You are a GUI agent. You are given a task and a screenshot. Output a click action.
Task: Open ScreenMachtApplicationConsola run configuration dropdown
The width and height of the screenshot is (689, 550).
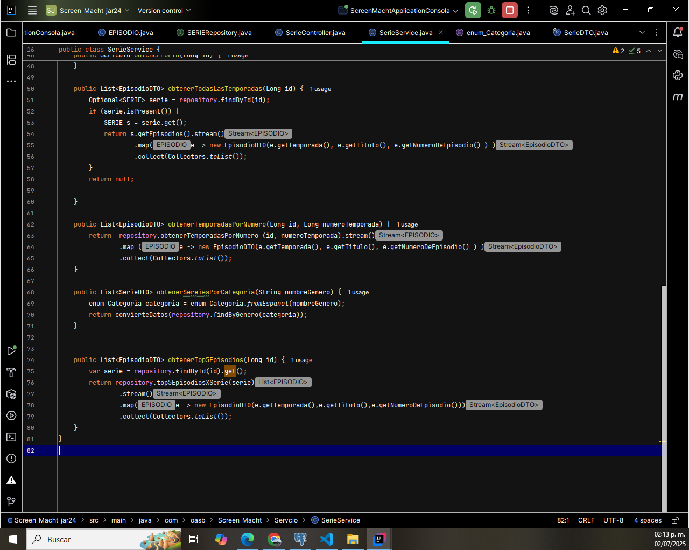[x=398, y=10]
